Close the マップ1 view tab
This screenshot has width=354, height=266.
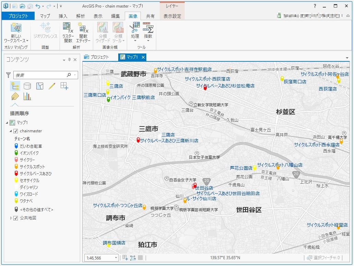[x=143, y=57]
